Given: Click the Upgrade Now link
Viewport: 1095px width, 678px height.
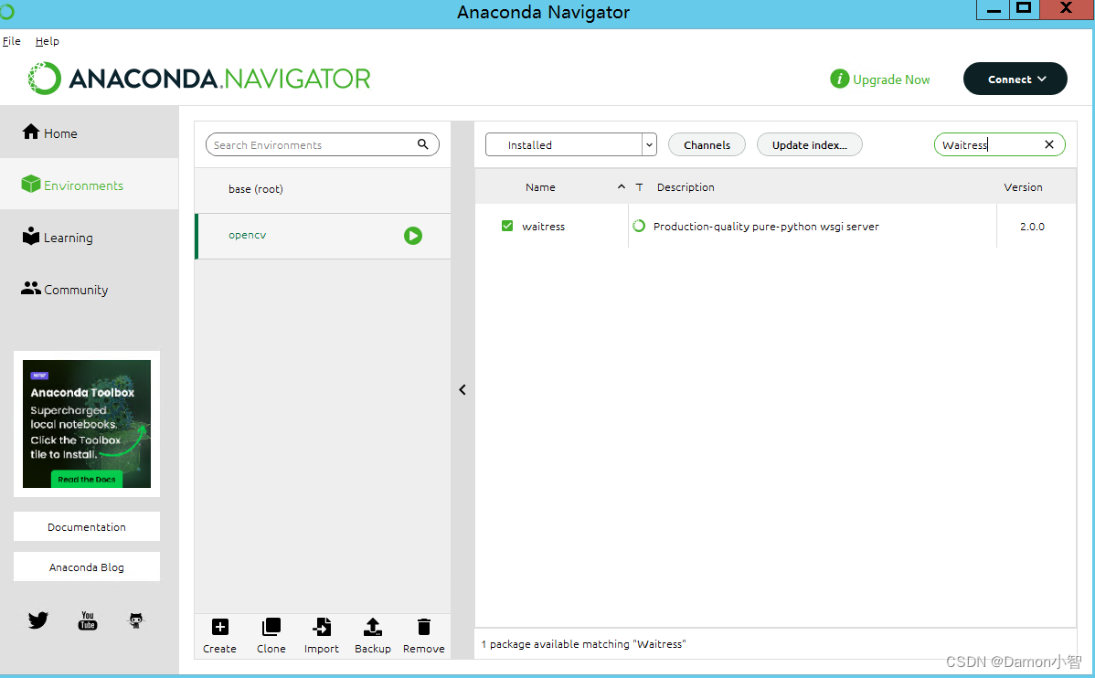Looking at the screenshot, I should 891,79.
